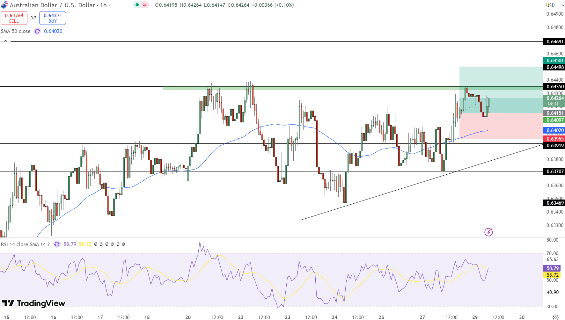Select the RSI 14 close SMA legend
The width and height of the screenshot is (565, 320).
26,244
